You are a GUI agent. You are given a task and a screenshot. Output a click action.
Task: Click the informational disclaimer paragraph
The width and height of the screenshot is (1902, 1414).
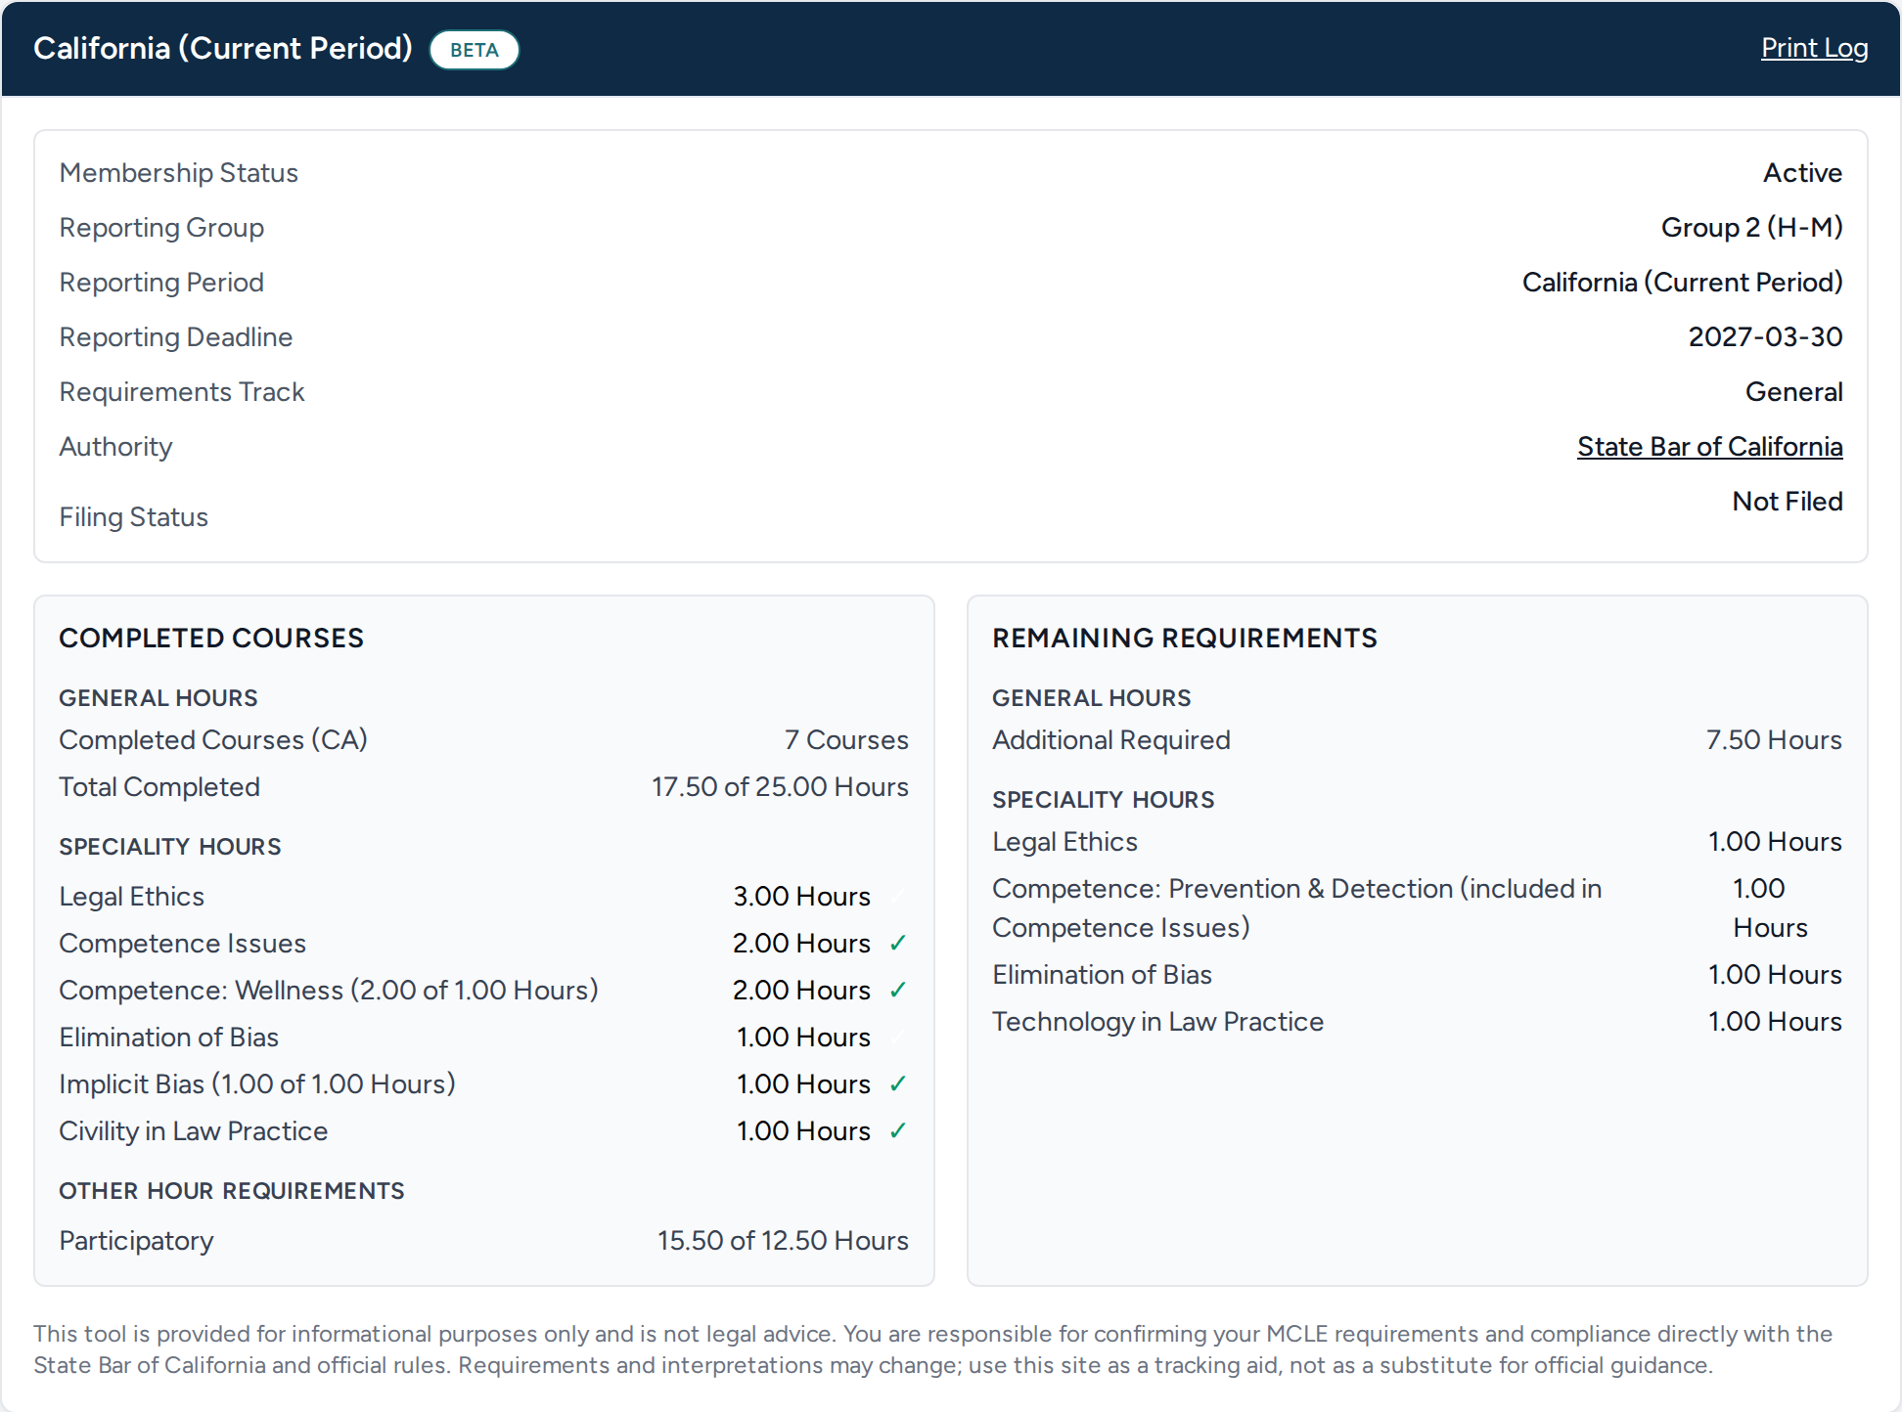tap(932, 1349)
